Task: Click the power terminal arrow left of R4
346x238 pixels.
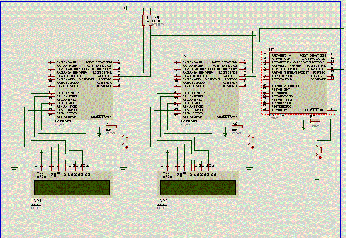Action: 125,8
